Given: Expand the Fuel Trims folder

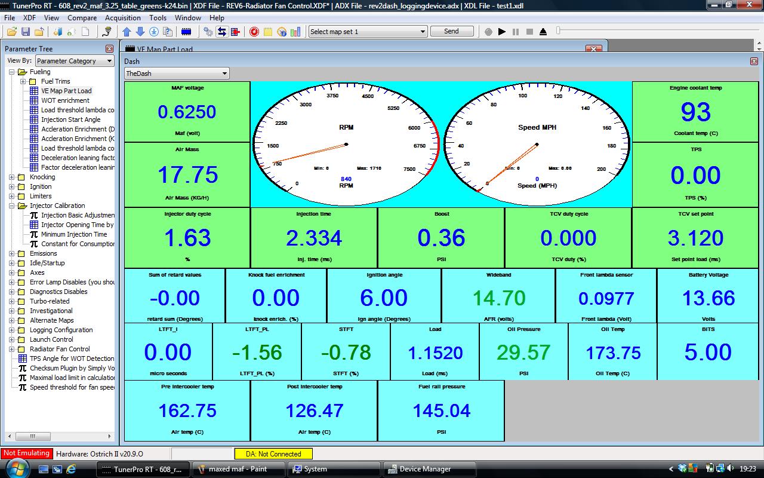Looking at the screenshot, I should pos(23,81).
